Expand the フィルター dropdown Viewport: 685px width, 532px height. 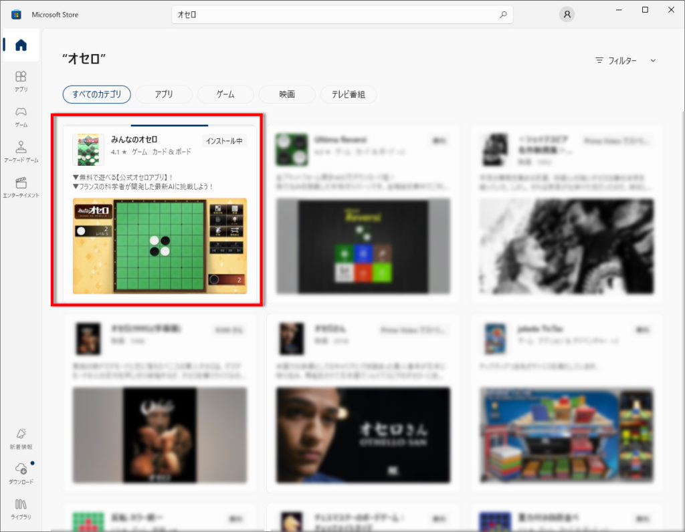pyautogui.click(x=617, y=60)
